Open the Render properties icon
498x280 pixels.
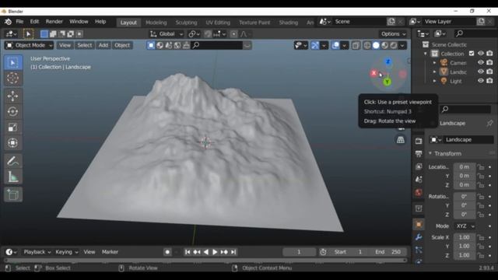coord(419,141)
